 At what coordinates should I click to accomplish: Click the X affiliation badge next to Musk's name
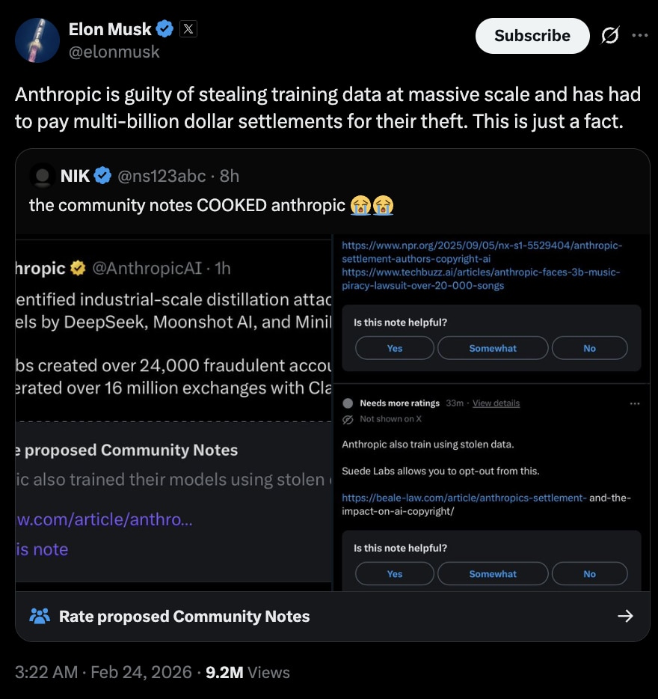[188, 29]
